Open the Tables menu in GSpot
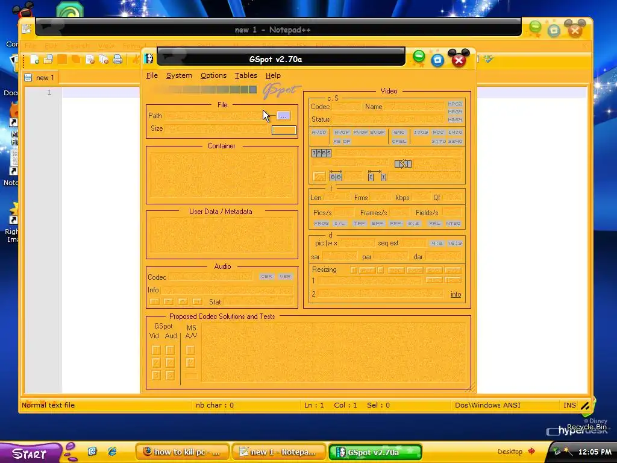 (x=246, y=75)
